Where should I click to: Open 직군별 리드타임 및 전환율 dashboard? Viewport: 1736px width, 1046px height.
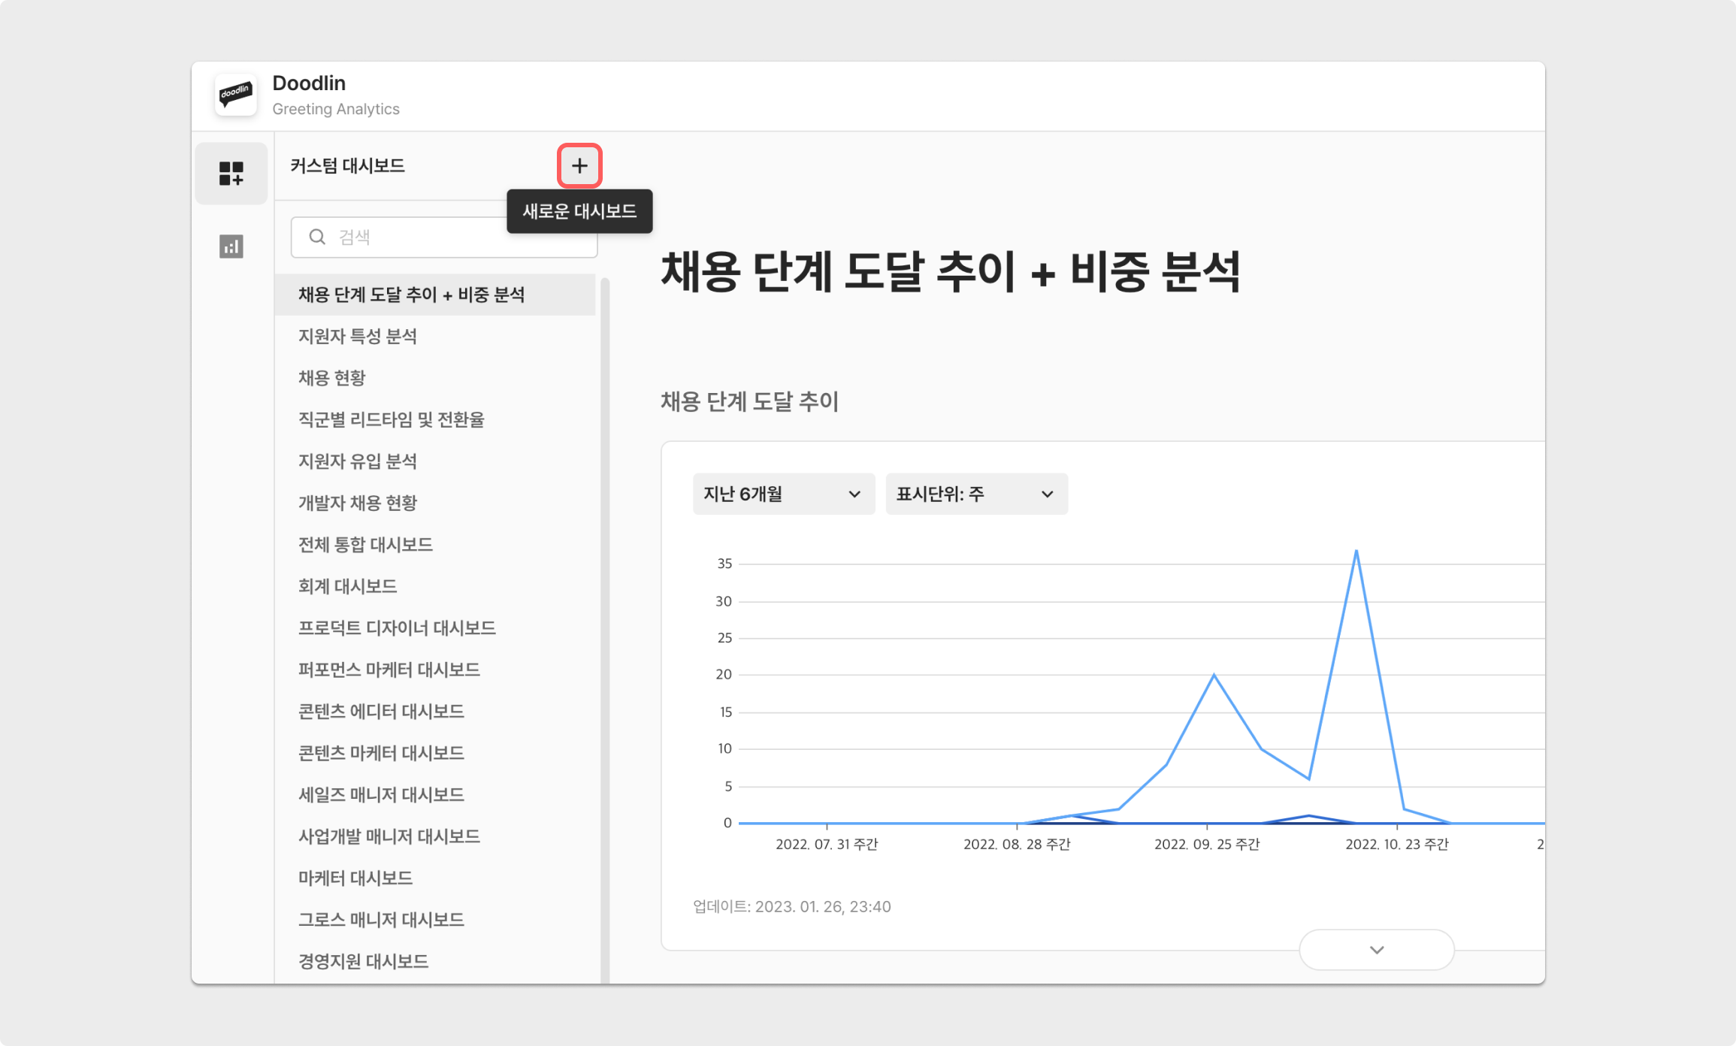pyautogui.click(x=392, y=419)
